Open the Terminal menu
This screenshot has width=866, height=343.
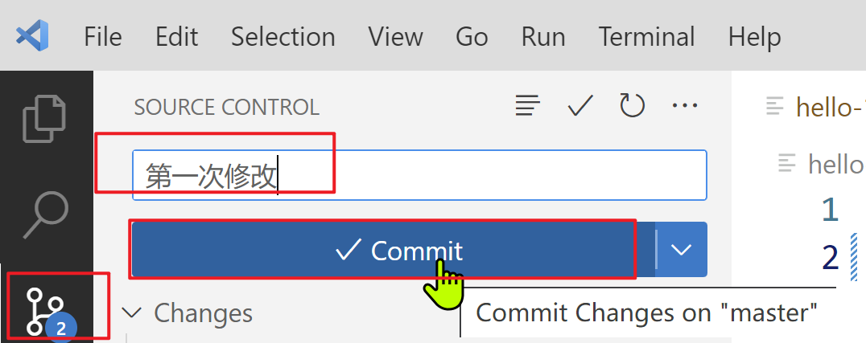[646, 37]
